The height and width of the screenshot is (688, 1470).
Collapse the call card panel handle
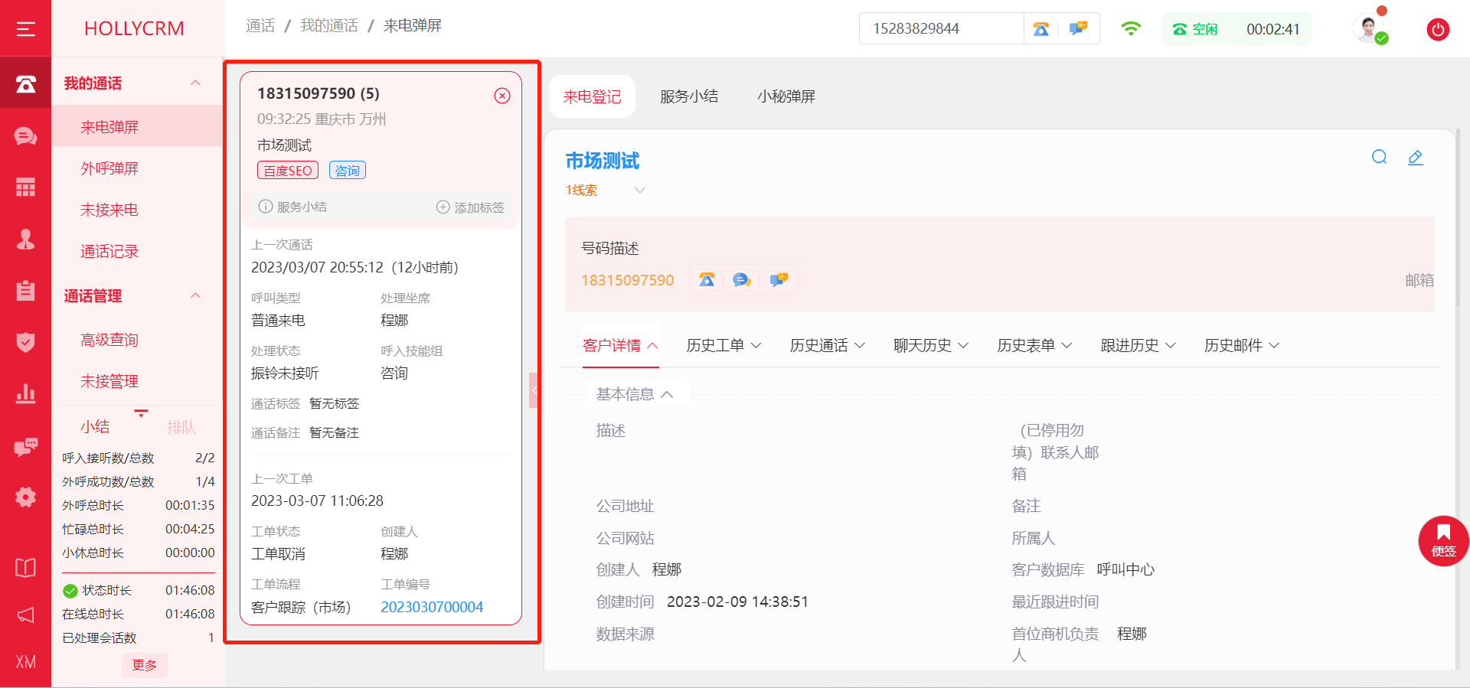click(534, 390)
